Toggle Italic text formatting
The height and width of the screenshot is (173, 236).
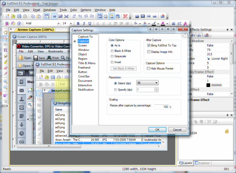coord(84,23)
